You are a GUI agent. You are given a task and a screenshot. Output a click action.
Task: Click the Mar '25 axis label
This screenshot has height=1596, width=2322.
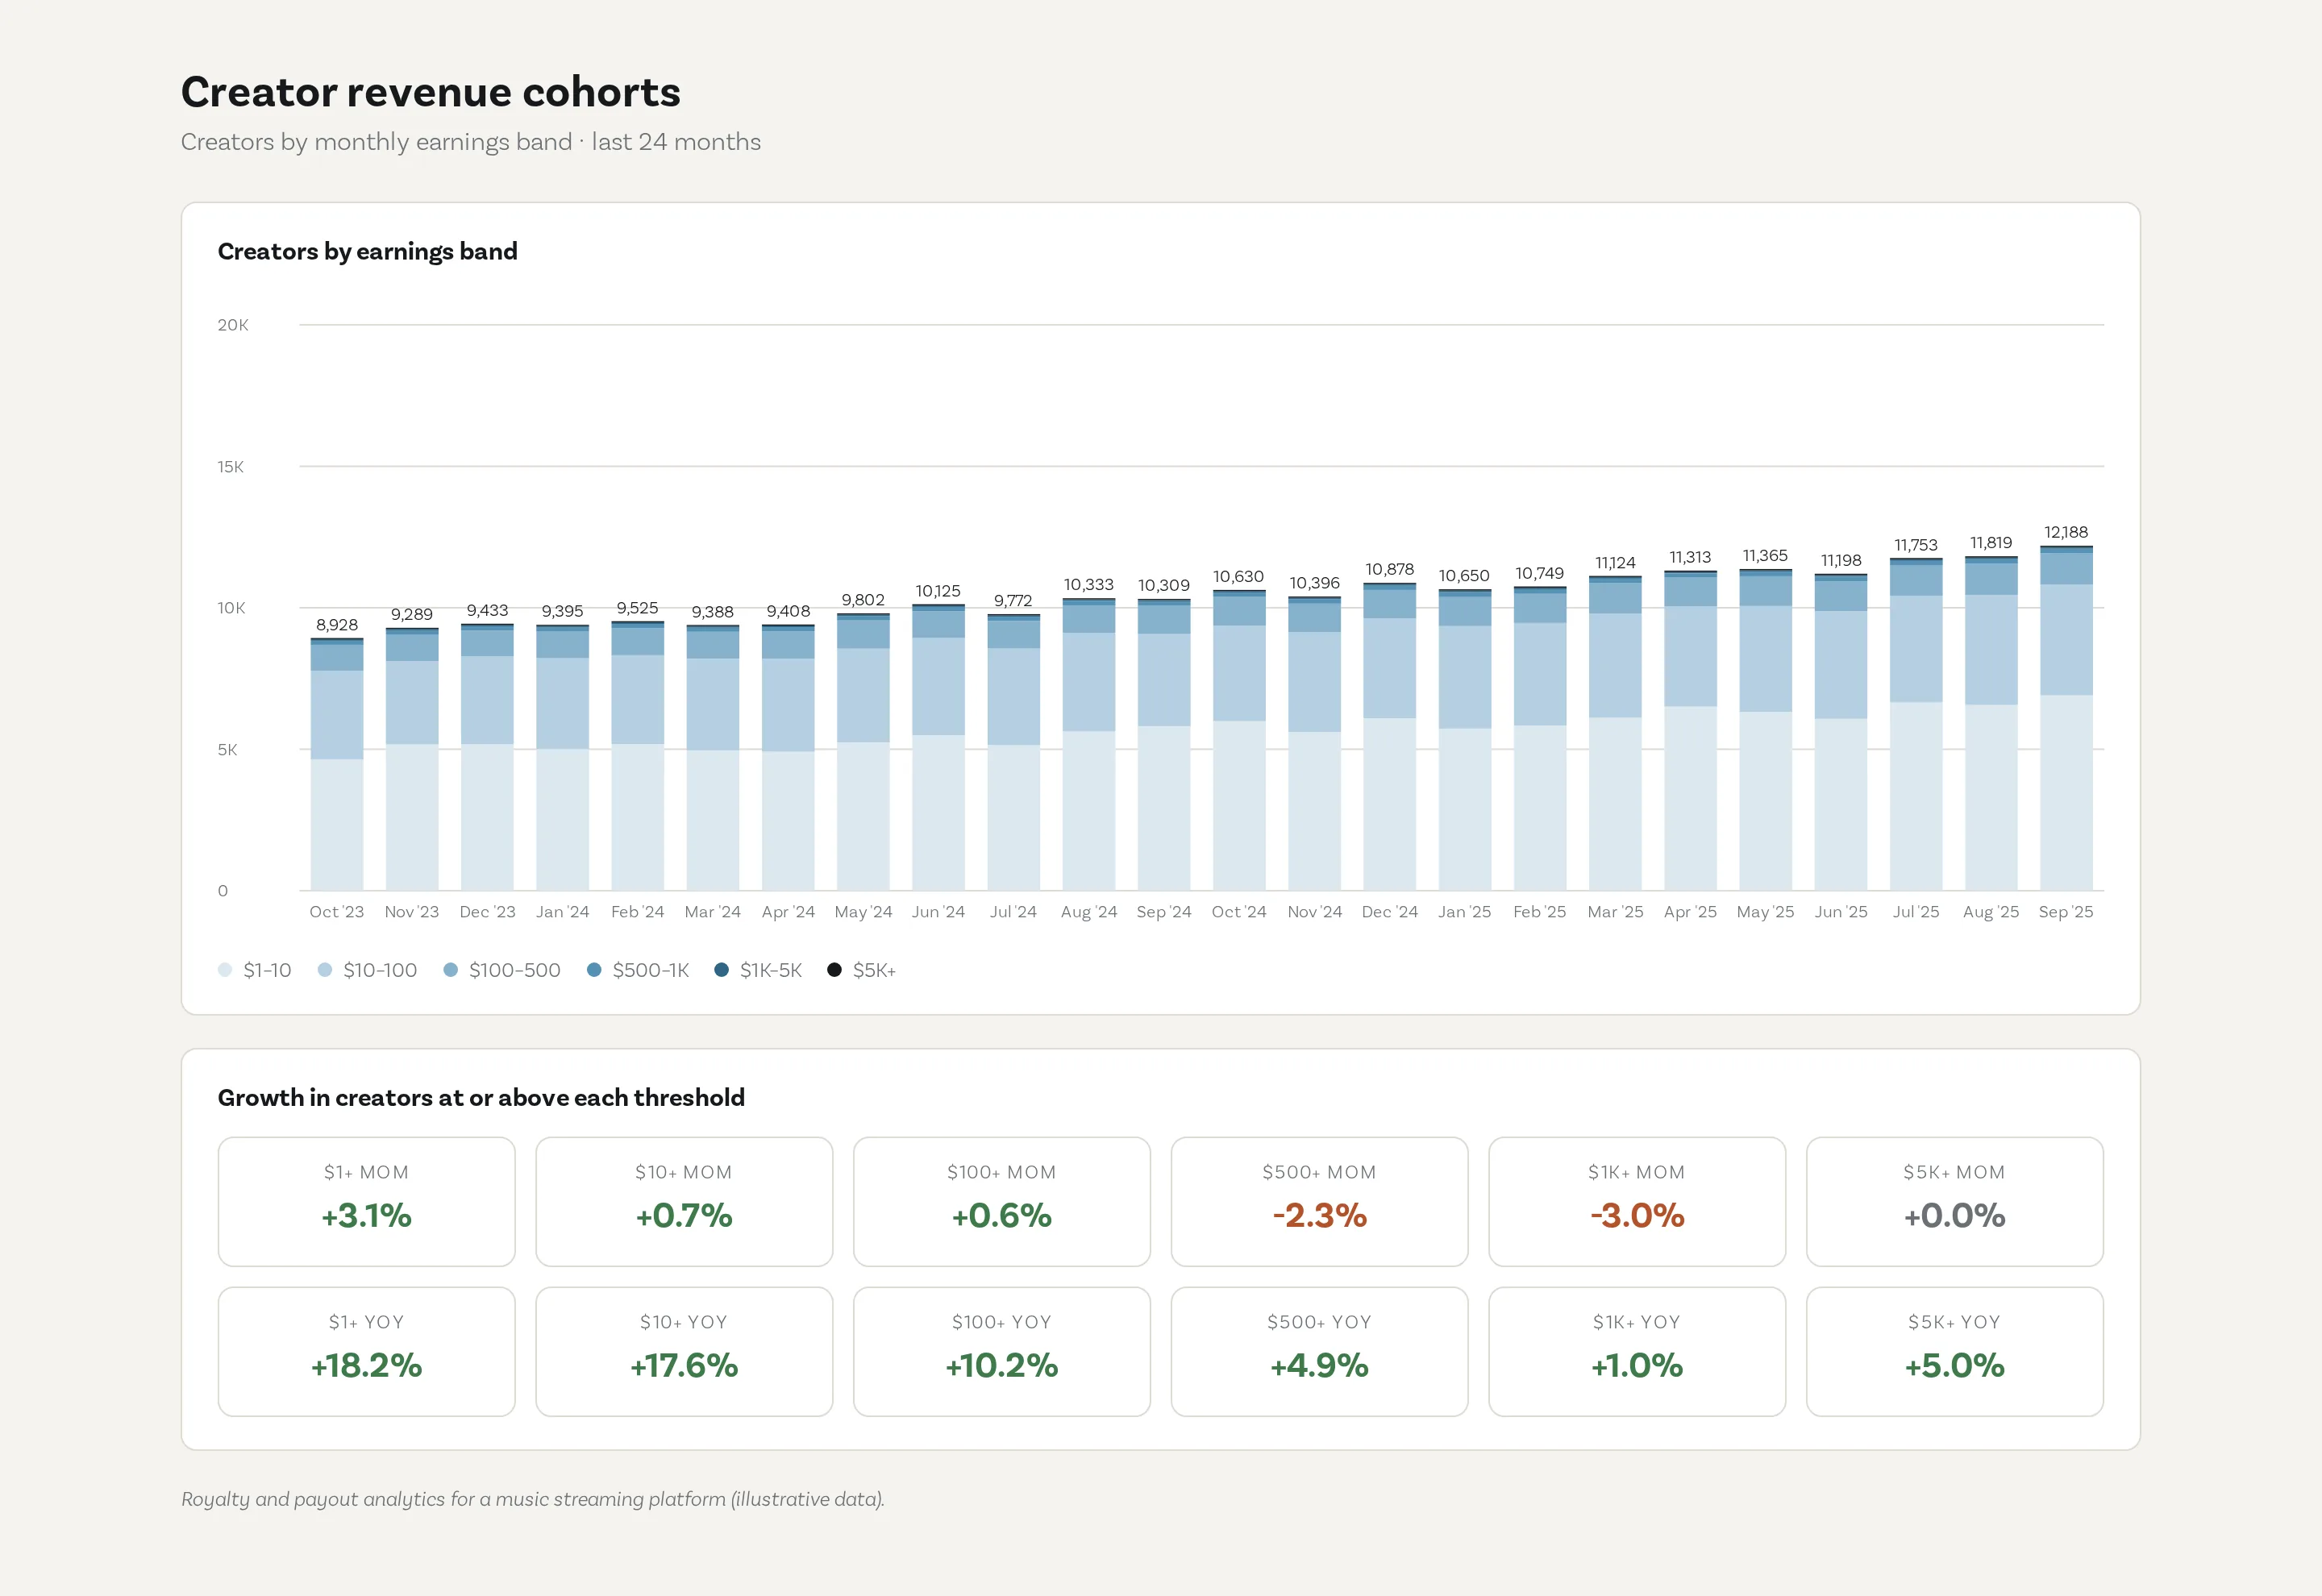coord(1615,912)
